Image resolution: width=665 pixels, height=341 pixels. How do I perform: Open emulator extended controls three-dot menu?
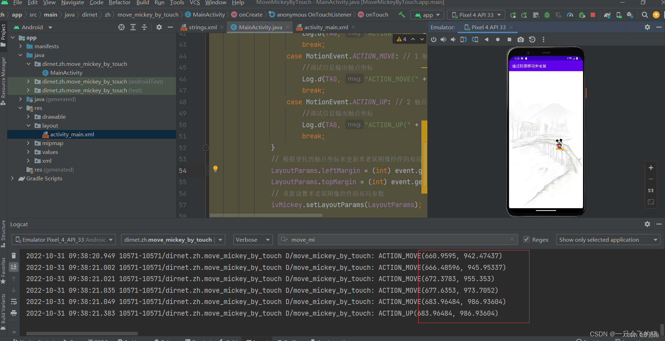[x=544, y=39]
